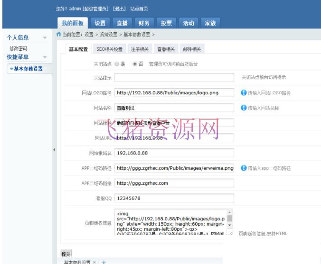Click the plus icon to add tab
321x264 pixels.
point(104,262)
